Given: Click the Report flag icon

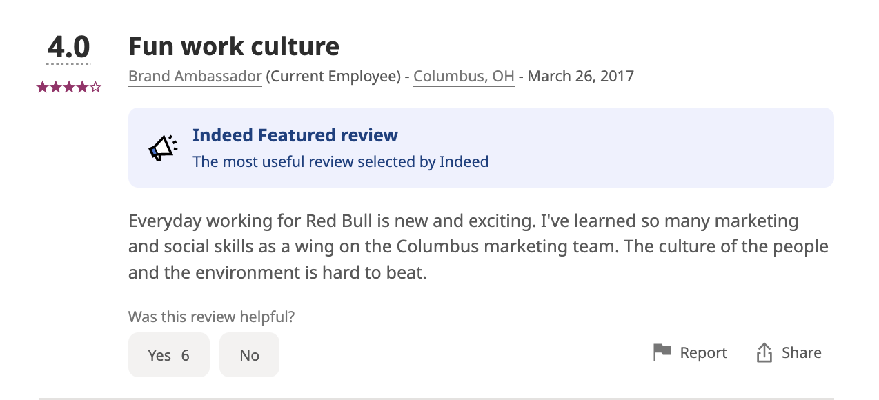Looking at the screenshot, I should point(662,352).
